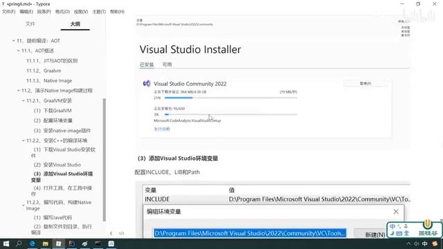Image resolution: width=443 pixels, height=249 pixels.
Task: Click the 11.2 演示Native Image构建过程 outline row
Action: pos(57,91)
